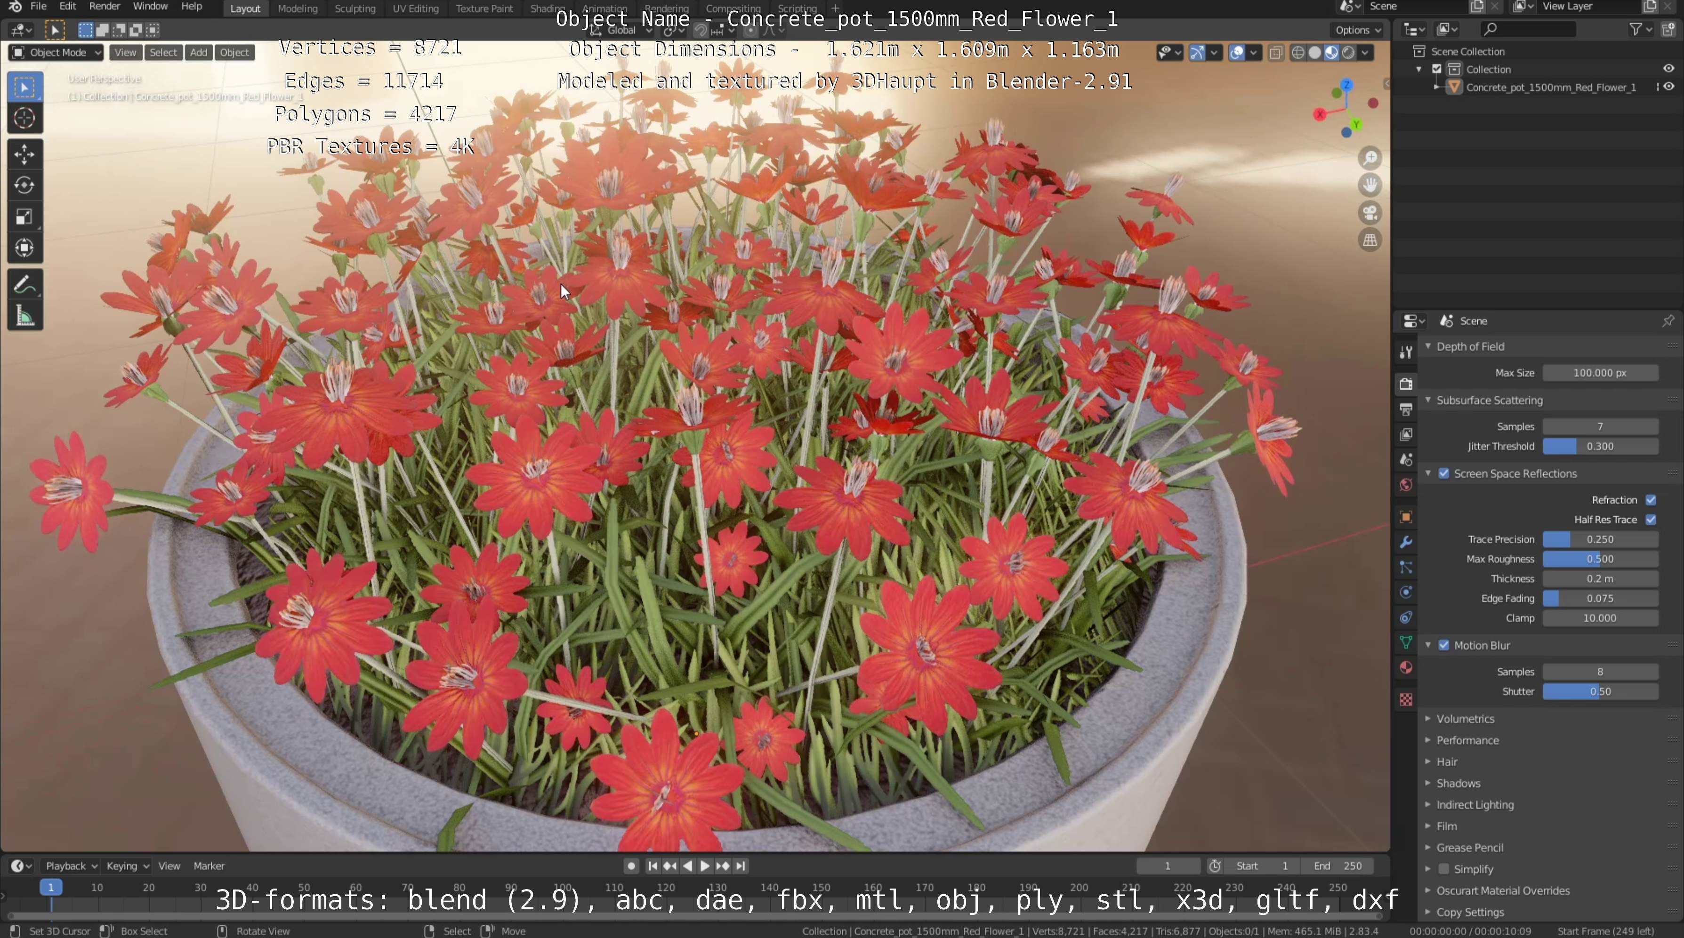1684x938 pixels.
Task: Open the Tool properties tab
Action: 1406,353
